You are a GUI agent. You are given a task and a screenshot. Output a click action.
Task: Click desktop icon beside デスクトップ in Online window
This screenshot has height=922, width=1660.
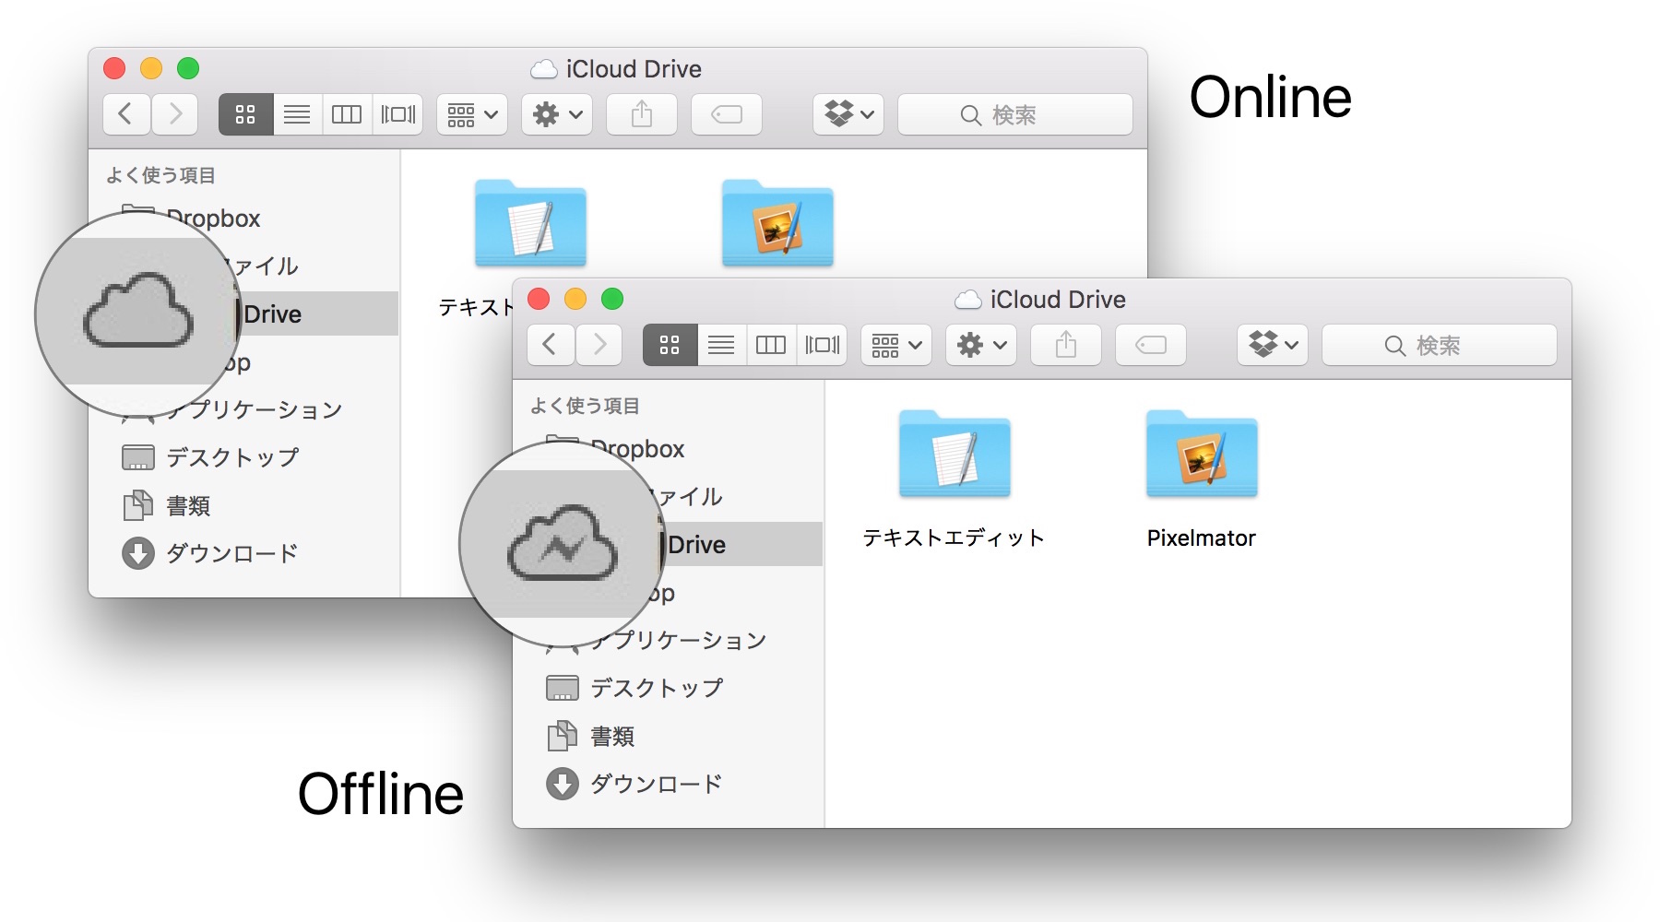(x=138, y=457)
